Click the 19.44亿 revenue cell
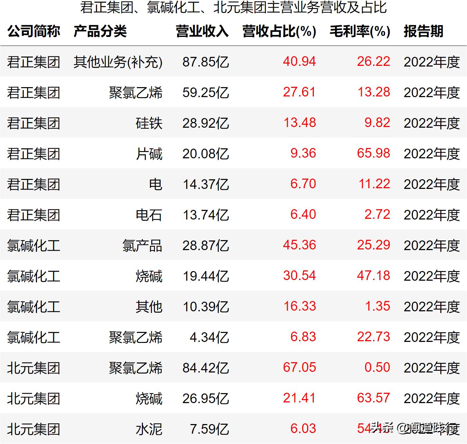 point(206,276)
